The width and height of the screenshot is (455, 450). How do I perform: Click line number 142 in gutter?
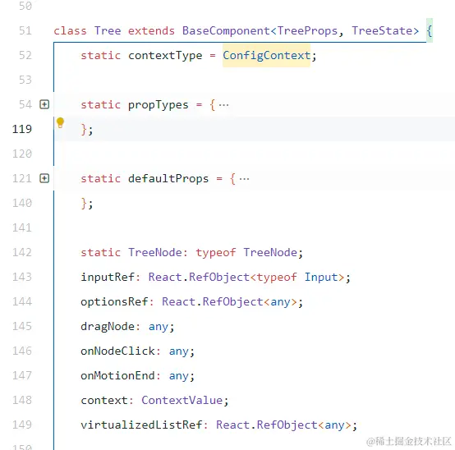click(21, 252)
